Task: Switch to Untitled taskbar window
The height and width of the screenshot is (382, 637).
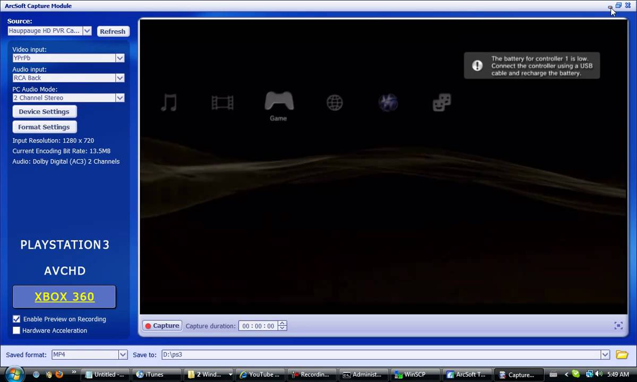Action: pos(105,374)
